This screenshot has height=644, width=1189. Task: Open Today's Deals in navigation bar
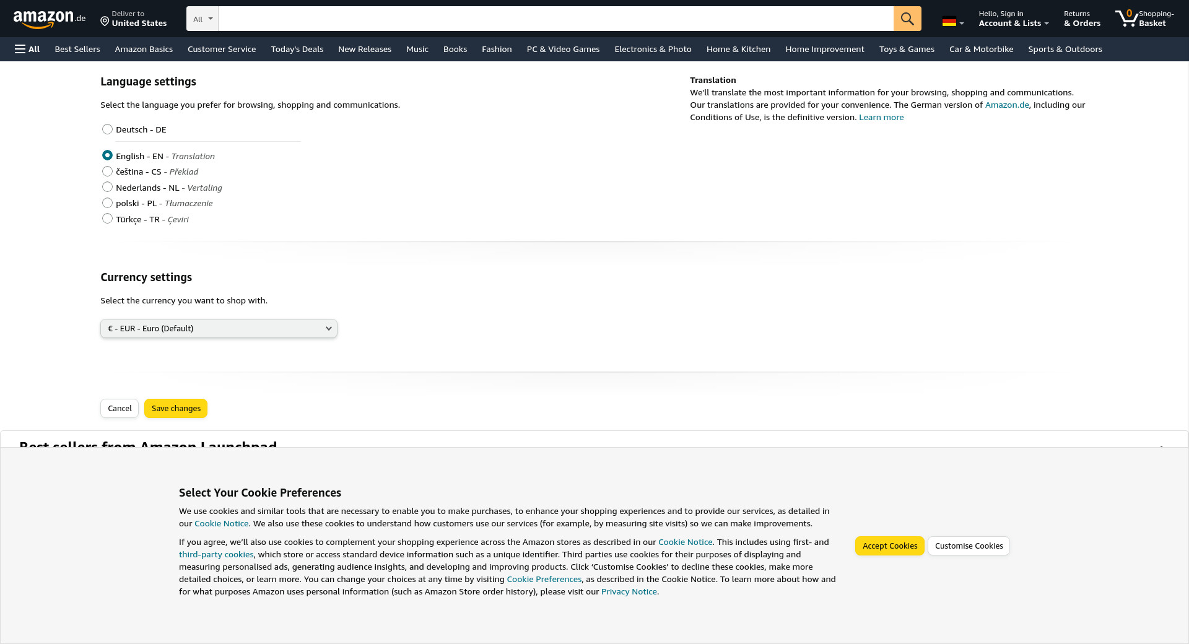[x=297, y=49]
